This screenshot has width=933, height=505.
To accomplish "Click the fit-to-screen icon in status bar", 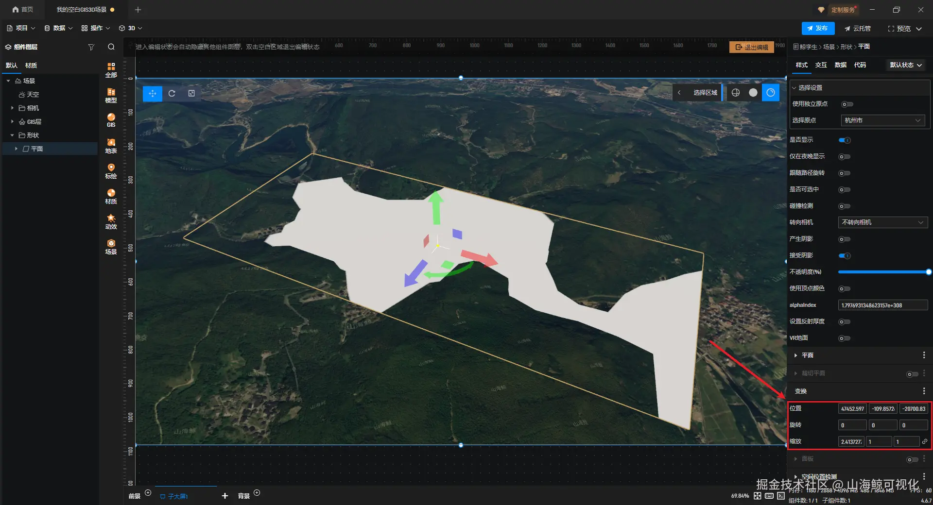I will click(x=758, y=496).
